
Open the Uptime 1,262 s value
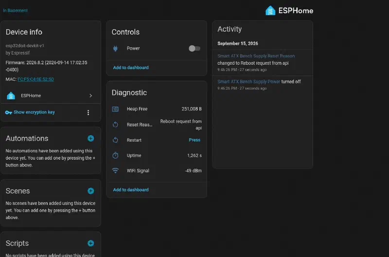tap(194, 155)
